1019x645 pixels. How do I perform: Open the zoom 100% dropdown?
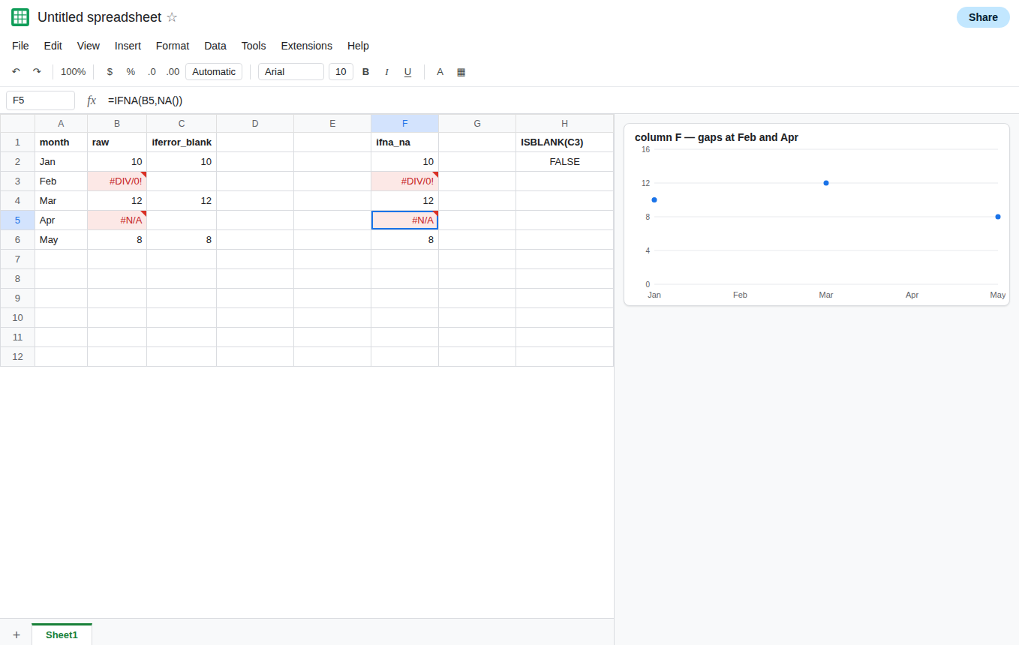pos(74,72)
